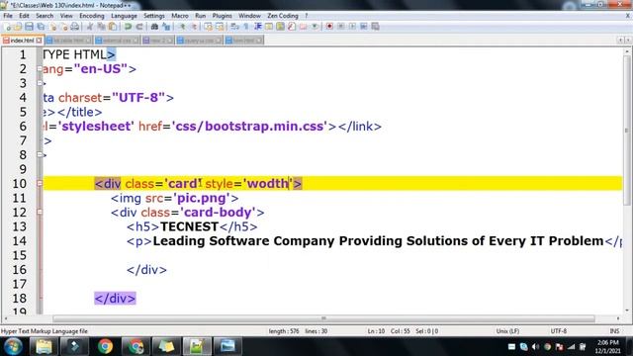Click the Playback macro icon

(352, 27)
